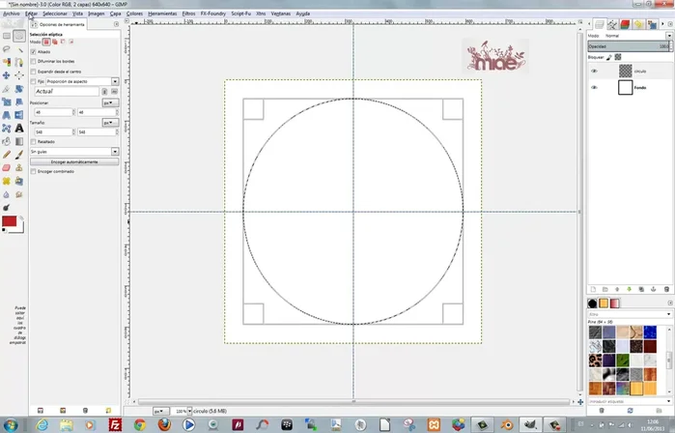The width and height of the screenshot is (675, 433).
Task: Select the Ellipse Select tool
Action: [x=19, y=37]
